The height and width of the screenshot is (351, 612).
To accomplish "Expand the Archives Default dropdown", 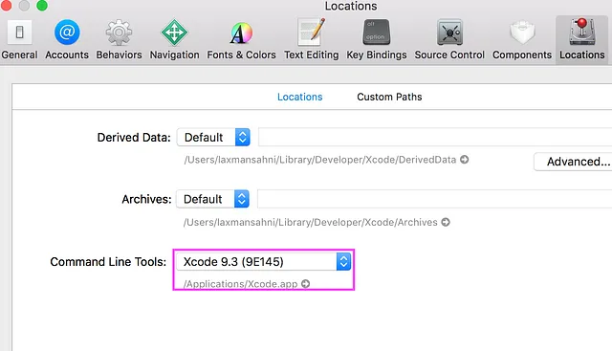I will pos(212,199).
